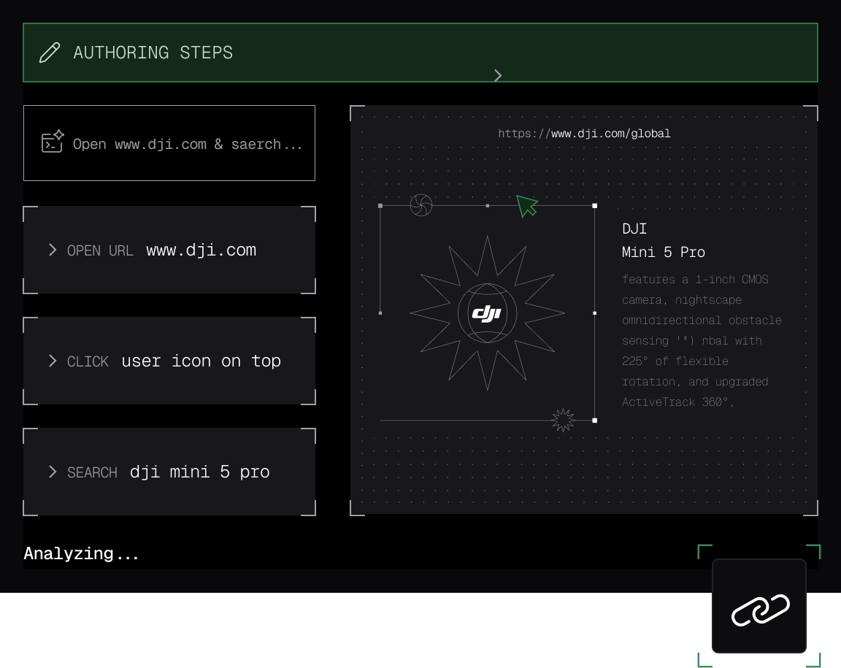
Task: Click the 'omnidirectional obstacle' text line
Action: [702, 320]
